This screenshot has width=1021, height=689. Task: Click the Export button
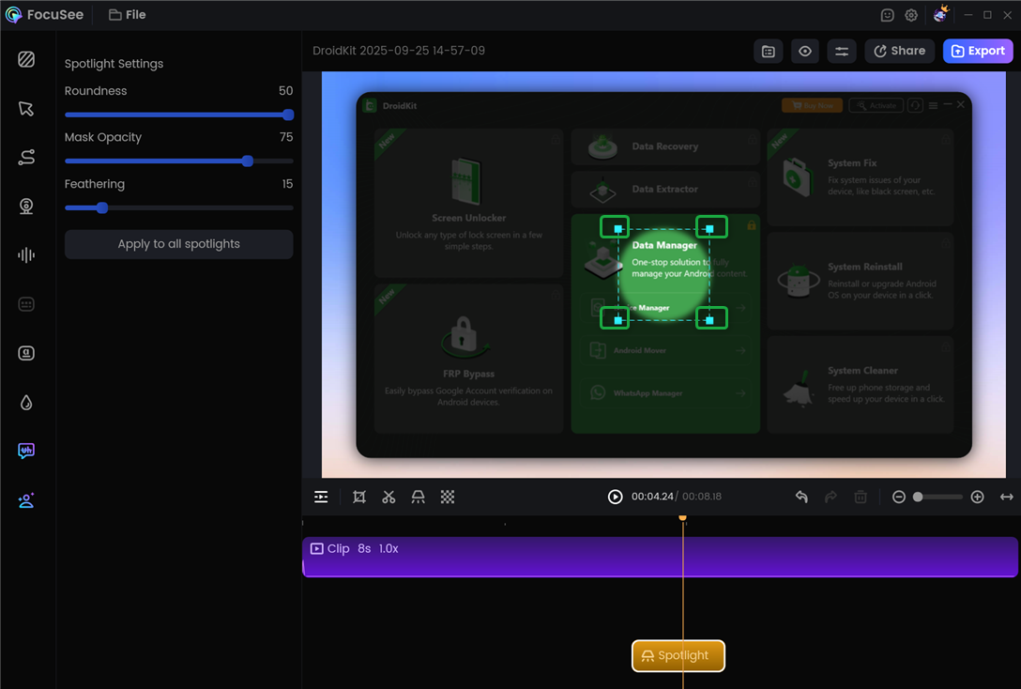click(978, 52)
